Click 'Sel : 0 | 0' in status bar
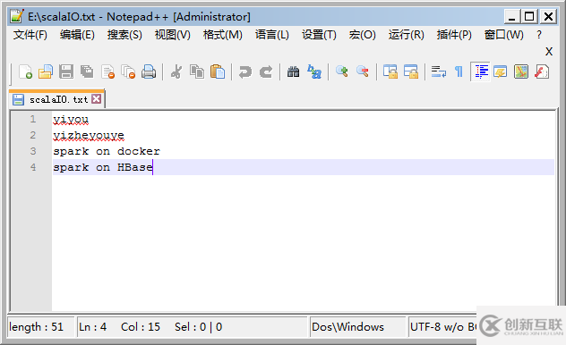Image resolution: width=566 pixels, height=345 pixels. click(199, 327)
